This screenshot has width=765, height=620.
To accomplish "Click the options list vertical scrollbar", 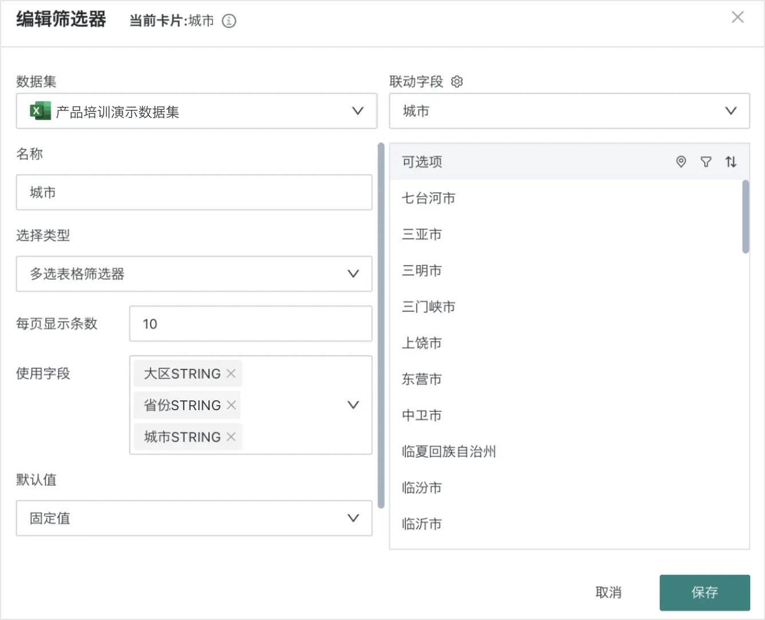I will [746, 217].
